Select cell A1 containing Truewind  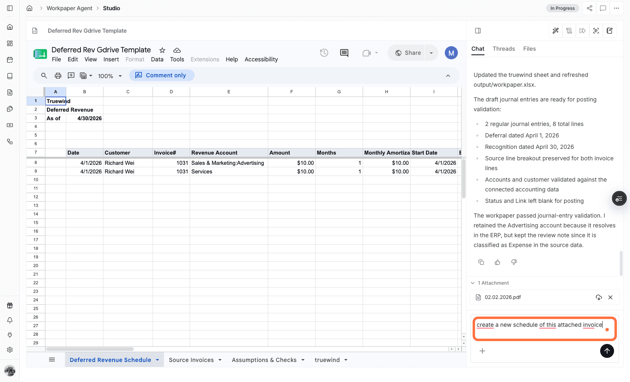(56, 101)
